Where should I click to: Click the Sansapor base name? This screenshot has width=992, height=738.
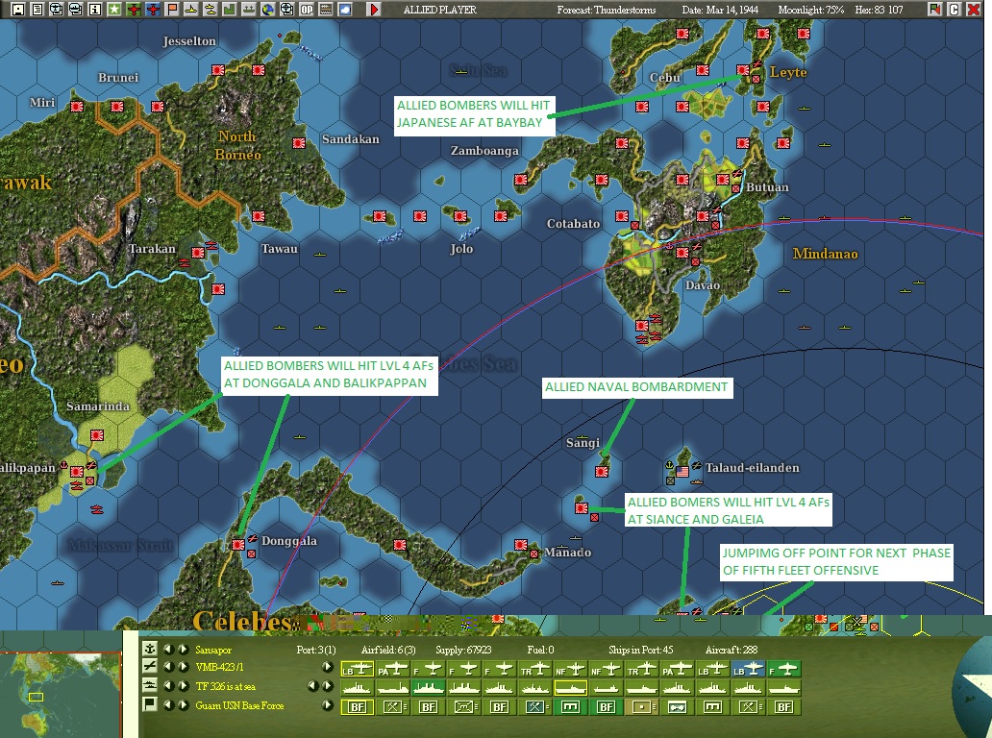point(213,650)
